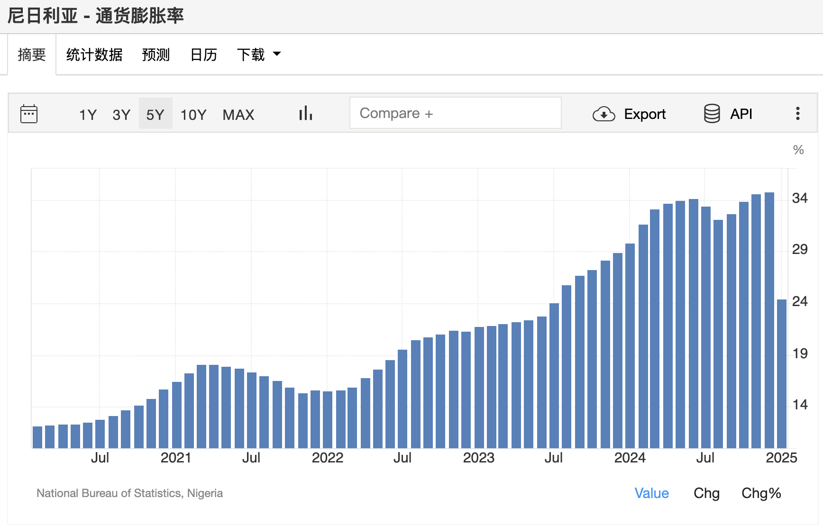The height and width of the screenshot is (525, 823).
Task: Click the Export cloud download icon
Action: pos(604,114)
